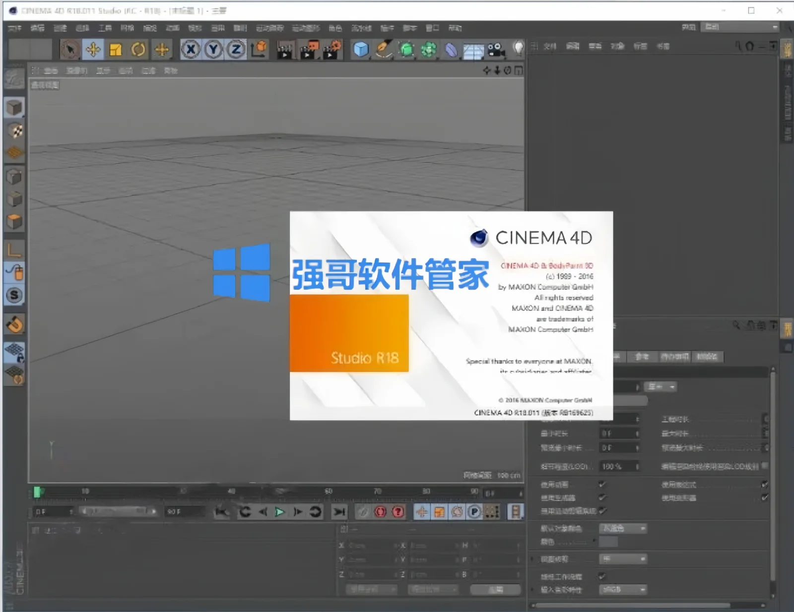
Task: Click the 细节程度 LOD 100% field
Action: pos(619,467)
